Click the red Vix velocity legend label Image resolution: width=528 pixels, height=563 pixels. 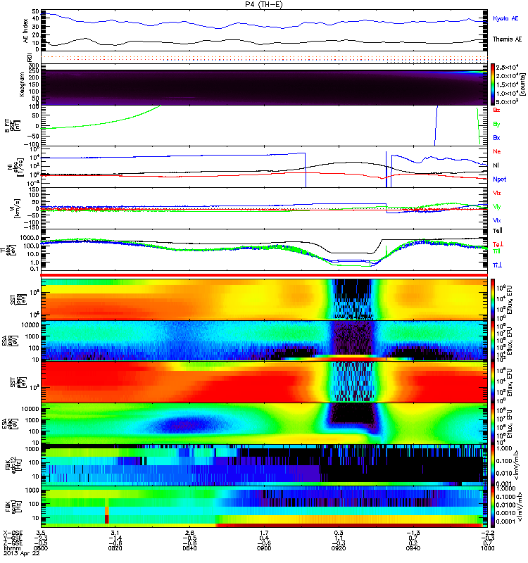[496, 193]
